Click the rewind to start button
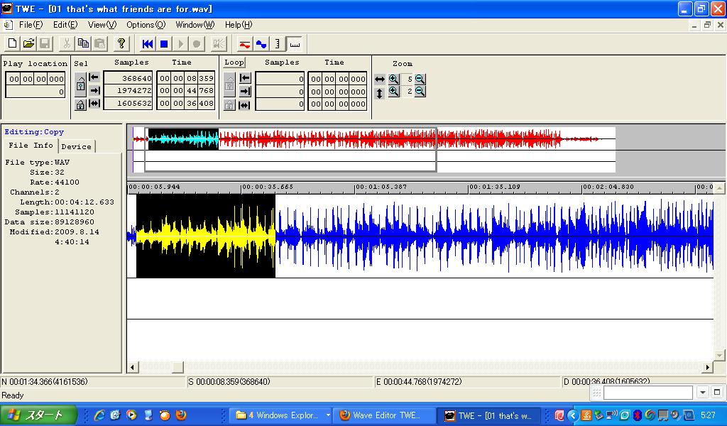Screen dimensions: 727x426 point(148,44)
